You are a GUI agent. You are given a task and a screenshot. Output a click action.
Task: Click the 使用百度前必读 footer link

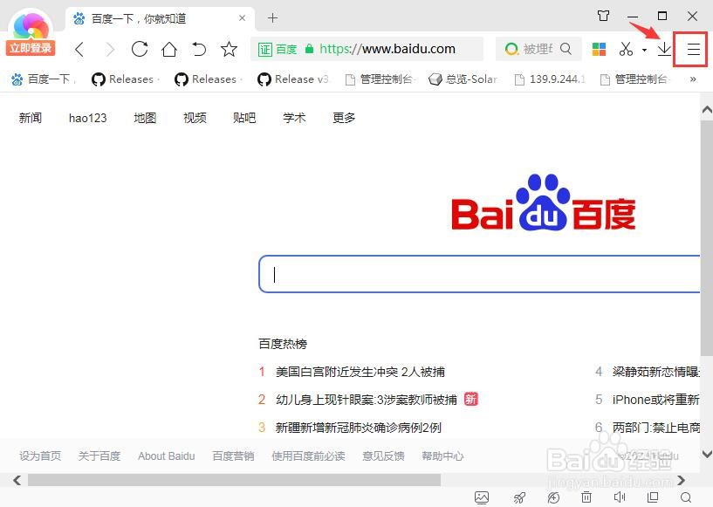(x=308, y=456)
